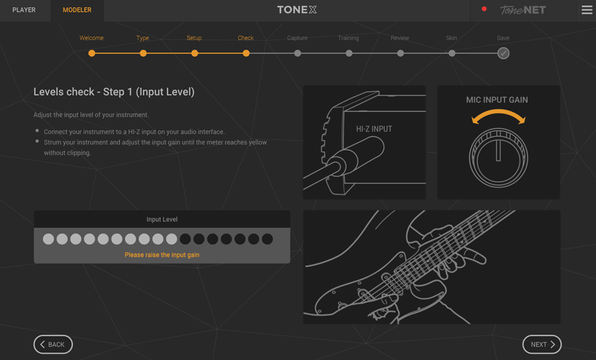596x360 pixels.
Task: Open the ToneNET panel
Action: click(x=522, y=10)
